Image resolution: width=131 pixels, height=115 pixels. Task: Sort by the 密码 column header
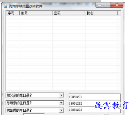tap(69, 13)
